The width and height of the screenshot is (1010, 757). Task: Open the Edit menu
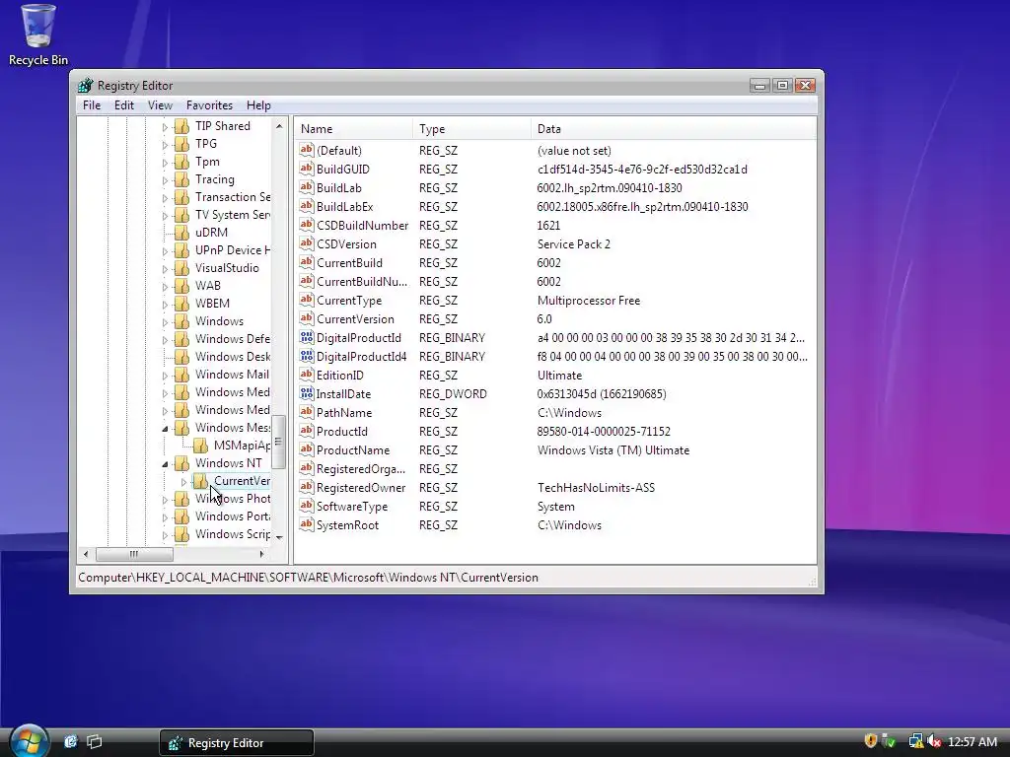click(x=123, y=104)
